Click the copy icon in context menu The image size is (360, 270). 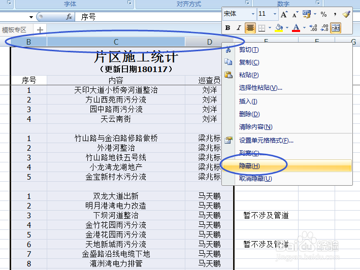[228, 62]
